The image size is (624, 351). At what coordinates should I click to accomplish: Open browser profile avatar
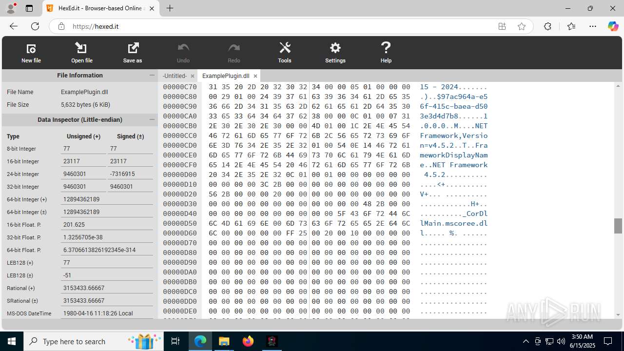point(11,8)
